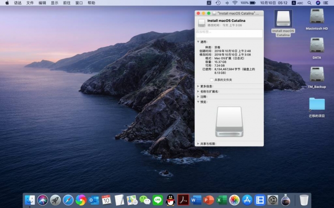Open Time Machine menu bar icon
The width and height of the screenshot is (334, 208).
tap(218, 3)
